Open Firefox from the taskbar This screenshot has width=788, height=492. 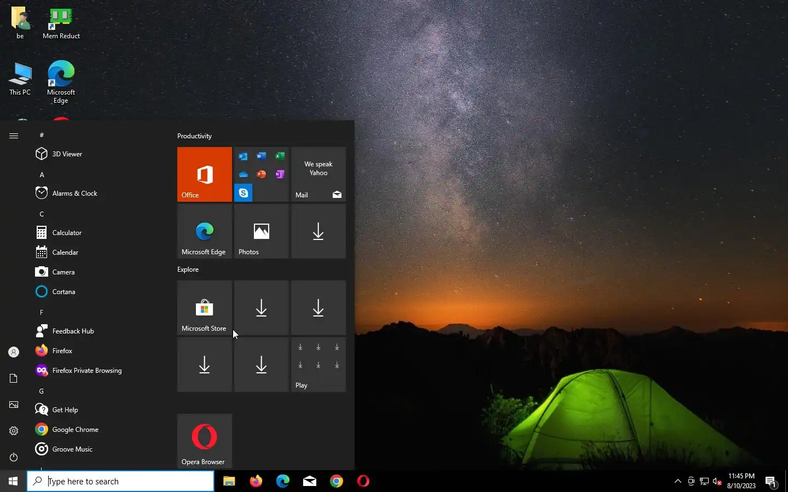pos(256,481)
